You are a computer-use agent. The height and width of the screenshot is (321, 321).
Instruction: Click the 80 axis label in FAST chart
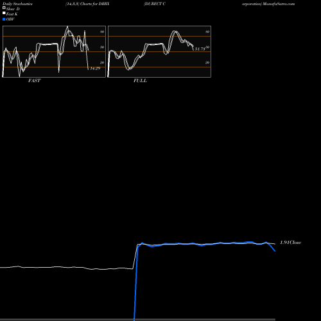pyautogui.click(x=102, y=31)
